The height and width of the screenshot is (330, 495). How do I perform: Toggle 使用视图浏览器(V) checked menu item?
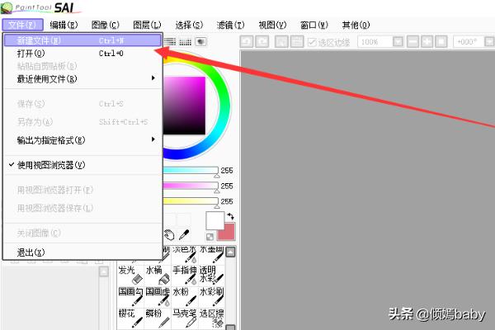click(82, 165)
